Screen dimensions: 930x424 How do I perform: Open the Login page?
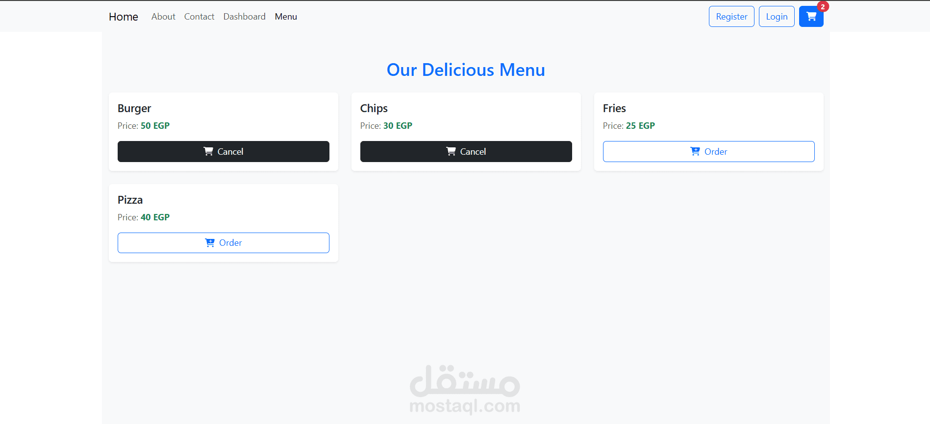click(777, 17)
